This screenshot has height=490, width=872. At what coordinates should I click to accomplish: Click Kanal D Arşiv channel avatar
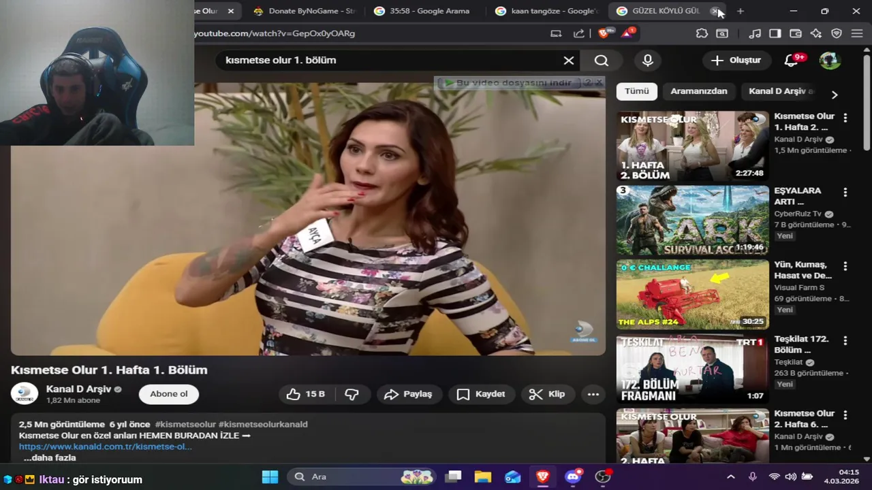[25, 394]
